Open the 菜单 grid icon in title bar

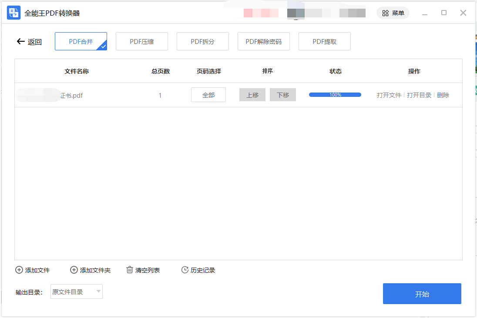click(385, 13)
